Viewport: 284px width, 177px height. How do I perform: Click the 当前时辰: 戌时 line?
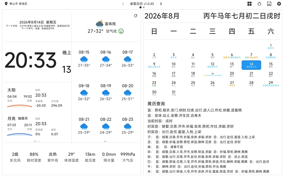tap(160, 121)
